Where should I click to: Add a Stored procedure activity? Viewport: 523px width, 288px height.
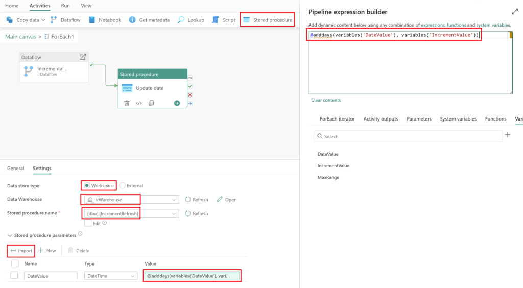coord(268,20)
